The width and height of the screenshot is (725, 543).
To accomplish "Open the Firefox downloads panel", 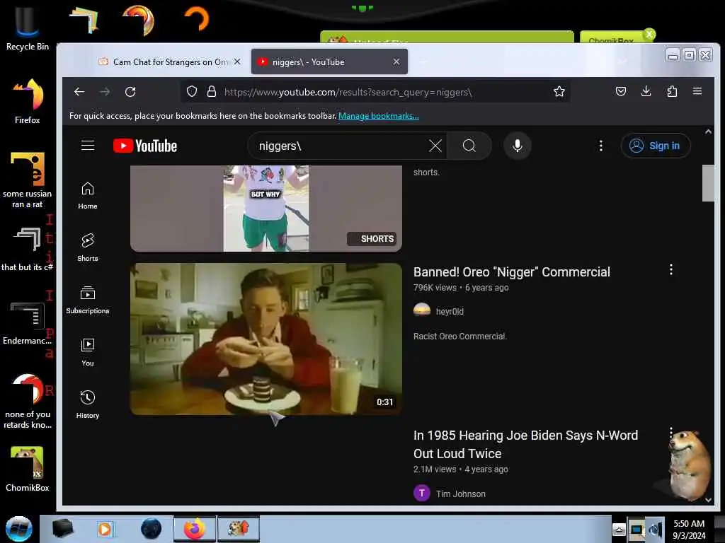I will pos(646,91).
